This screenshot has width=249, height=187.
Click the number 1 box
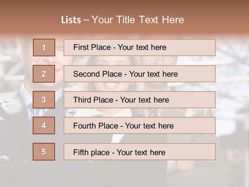pyautogui.click(x=44, y=48)
